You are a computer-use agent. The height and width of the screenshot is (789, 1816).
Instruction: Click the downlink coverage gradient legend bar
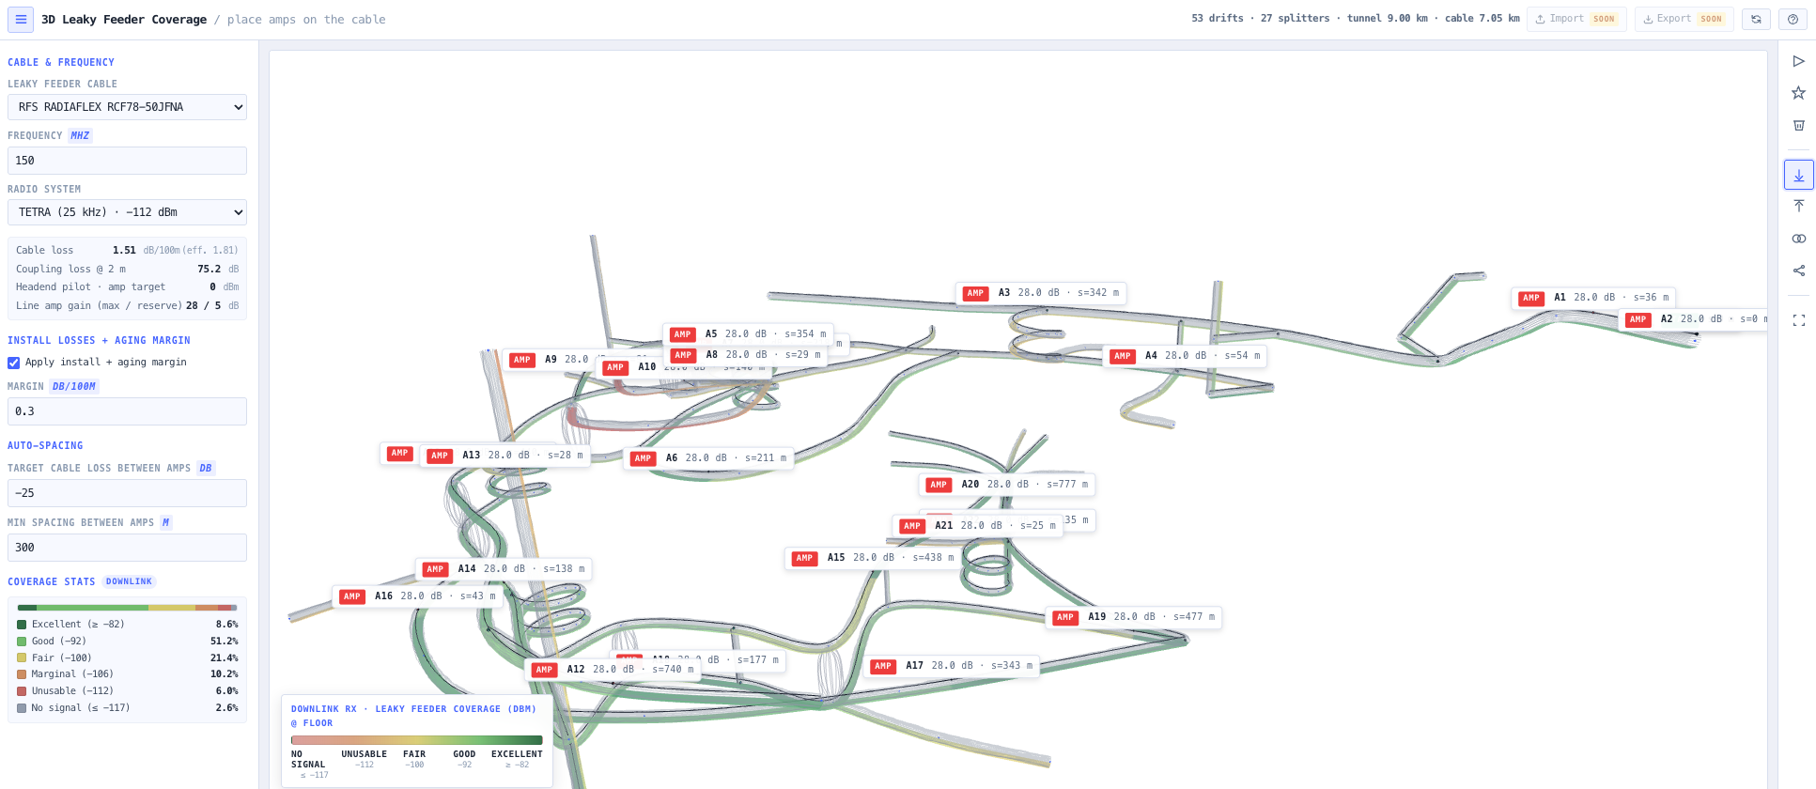pos(417,740)
